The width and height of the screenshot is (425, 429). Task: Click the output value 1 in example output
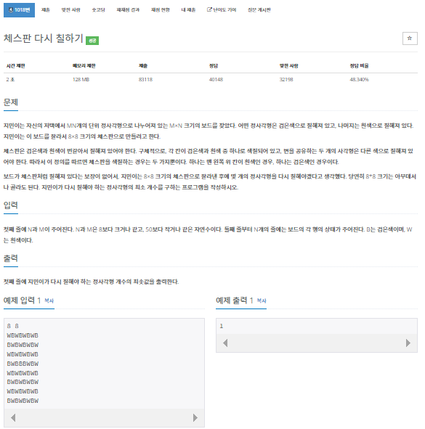pyautogui.click(x=222, y=326)
